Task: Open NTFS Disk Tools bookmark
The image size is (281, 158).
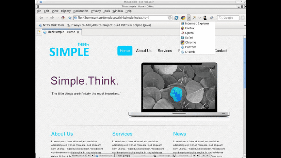Action: point(52,25)
